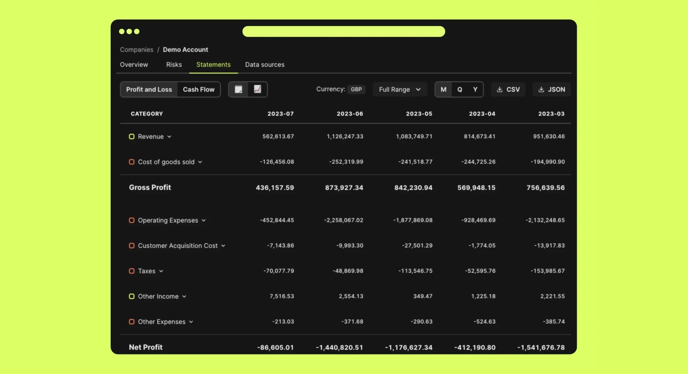Click the Revenue row square marker
The height and width of the screenshot is (374, 688).
(132, 136)
